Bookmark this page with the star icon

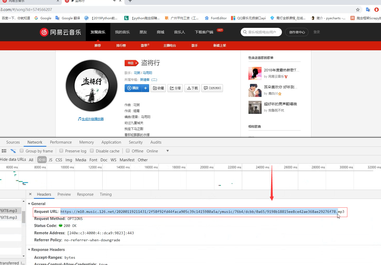pyautogui.click(x=358, y=10)
